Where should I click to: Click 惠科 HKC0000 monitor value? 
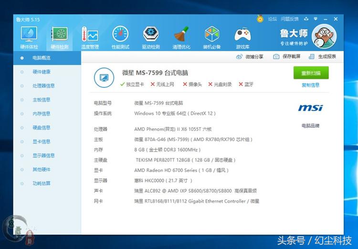(163, 181)
